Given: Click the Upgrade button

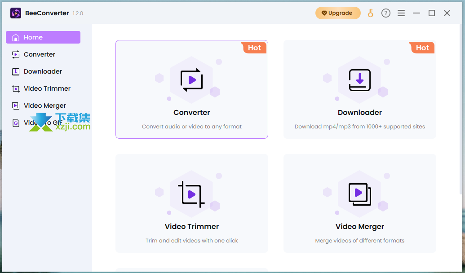Looking at the screenshot, I should coord(338,13).
